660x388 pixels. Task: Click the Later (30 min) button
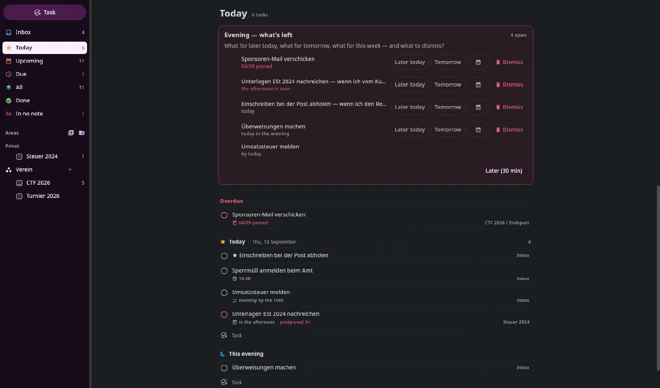(x=504, y=171)
